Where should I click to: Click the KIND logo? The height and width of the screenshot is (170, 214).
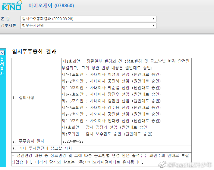coord(12,5)
